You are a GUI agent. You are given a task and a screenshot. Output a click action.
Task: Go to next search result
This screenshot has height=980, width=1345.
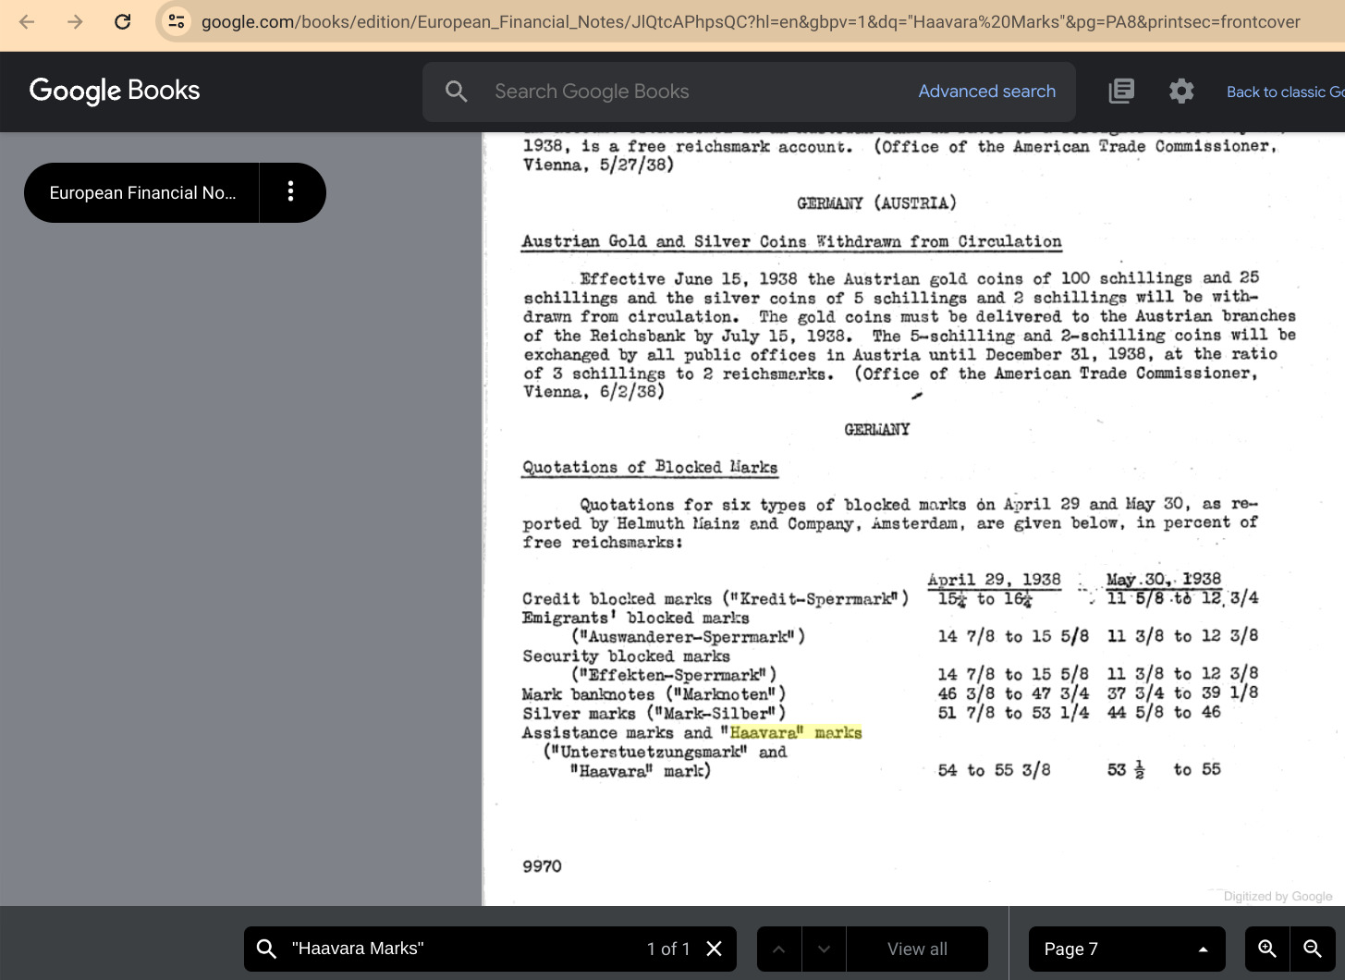pos(824,949)
